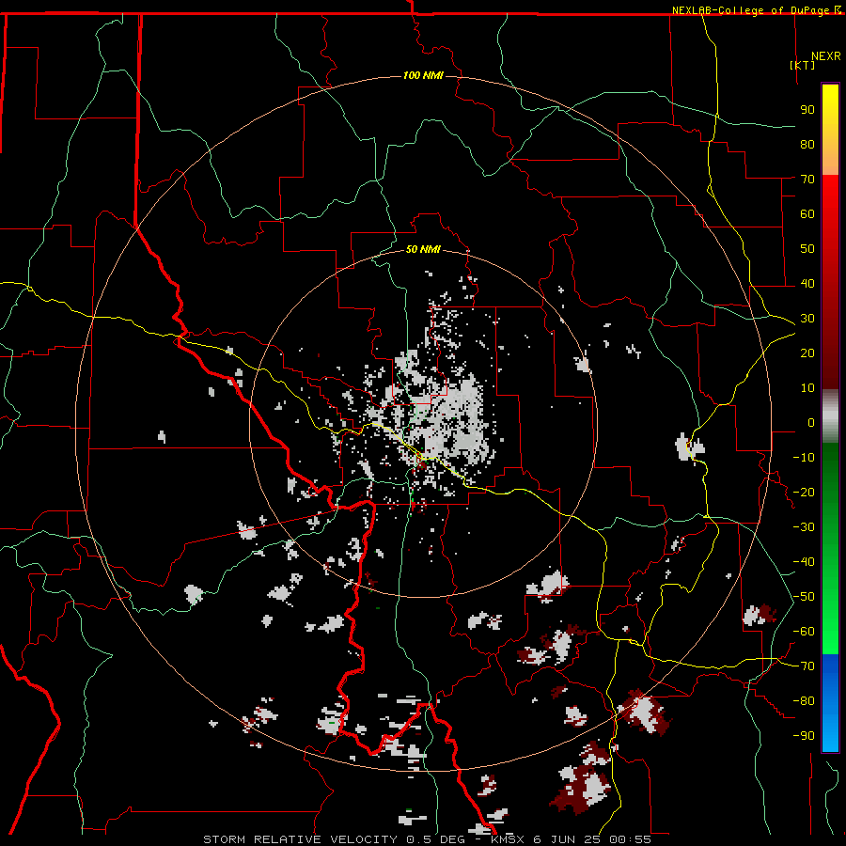Click the positive 90 scale value

pos(807,110)
